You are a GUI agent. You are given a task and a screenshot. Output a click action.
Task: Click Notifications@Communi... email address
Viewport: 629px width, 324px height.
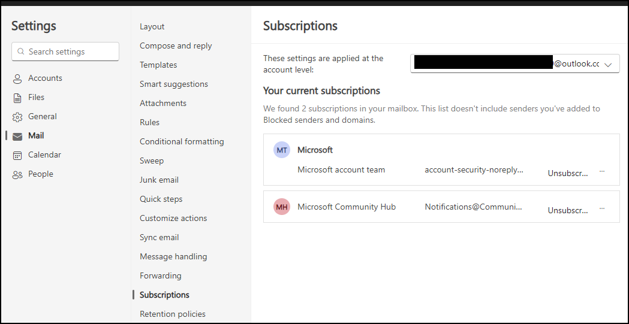point(473,207)
